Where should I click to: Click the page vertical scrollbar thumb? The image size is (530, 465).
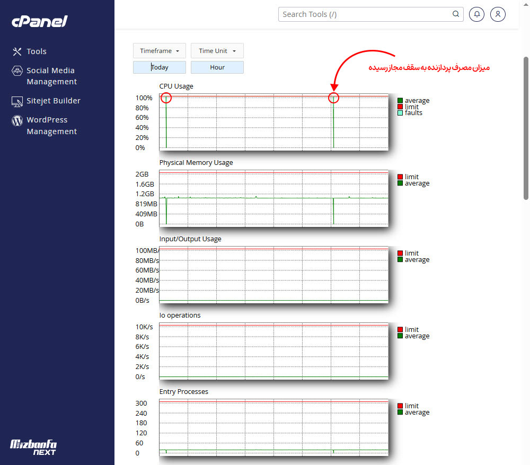526,127
